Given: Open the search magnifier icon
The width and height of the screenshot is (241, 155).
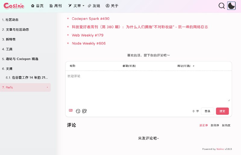Looking at the screenshot, I should coord(222,6).
